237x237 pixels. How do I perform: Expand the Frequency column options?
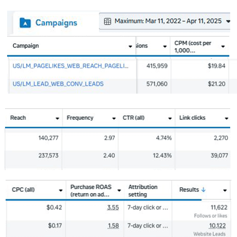(x=114, y=118)
